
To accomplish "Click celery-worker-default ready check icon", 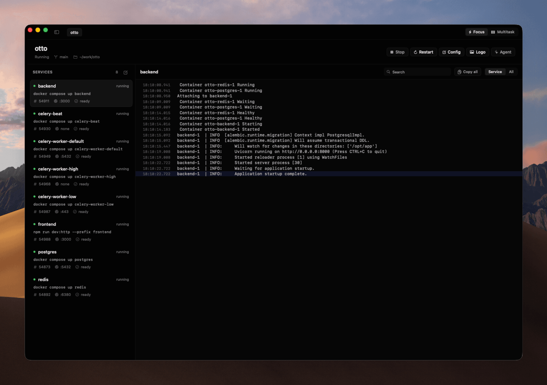I will point(77,156).
